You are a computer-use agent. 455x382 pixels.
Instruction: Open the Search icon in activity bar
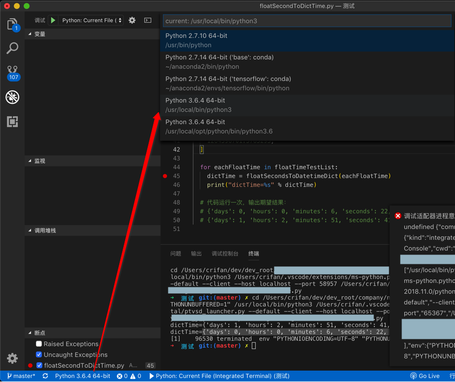(x=12, y=48)
